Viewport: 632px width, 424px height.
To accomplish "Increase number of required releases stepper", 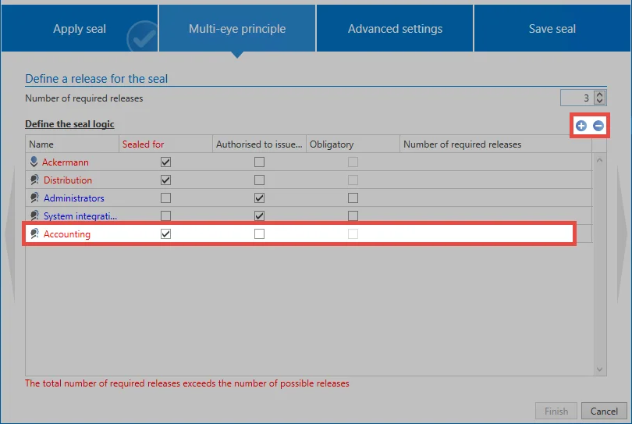I will (599, 94).
